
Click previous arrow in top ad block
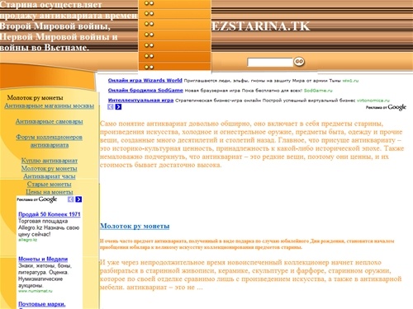[x=111, y=107]
